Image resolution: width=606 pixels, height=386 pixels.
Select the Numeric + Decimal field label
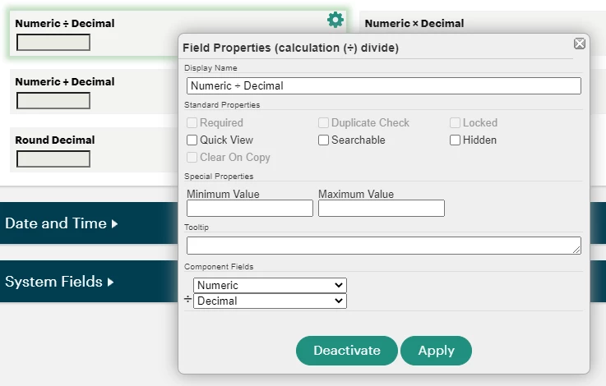pyautogui.click(x=65, y=82)
